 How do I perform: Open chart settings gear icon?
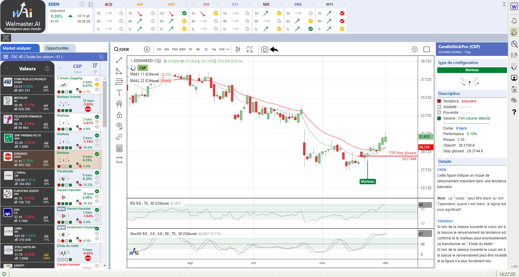(x=415, y=49)
